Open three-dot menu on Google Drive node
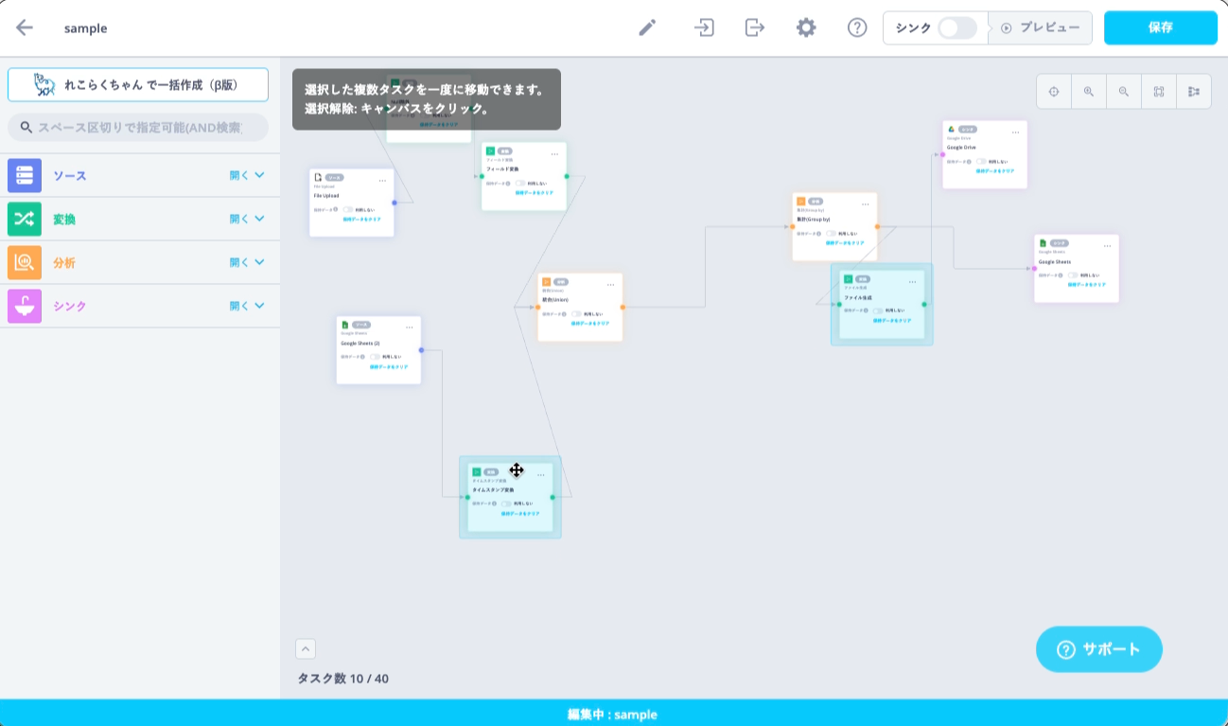 click(x=1015, y=132)
